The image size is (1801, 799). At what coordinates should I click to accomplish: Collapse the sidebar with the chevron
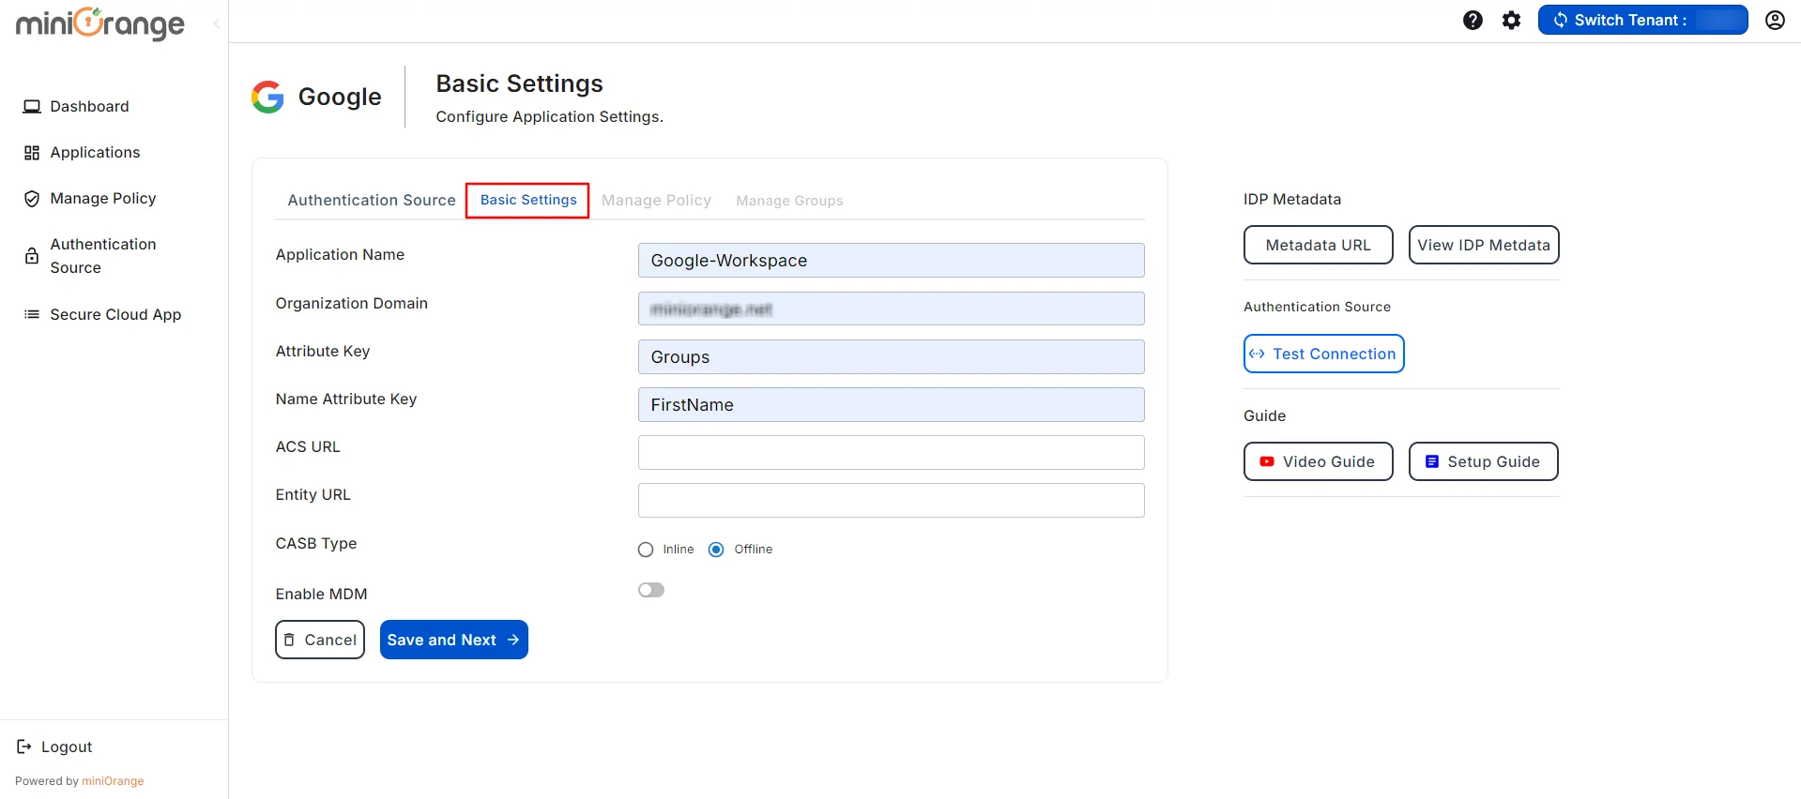217,23
